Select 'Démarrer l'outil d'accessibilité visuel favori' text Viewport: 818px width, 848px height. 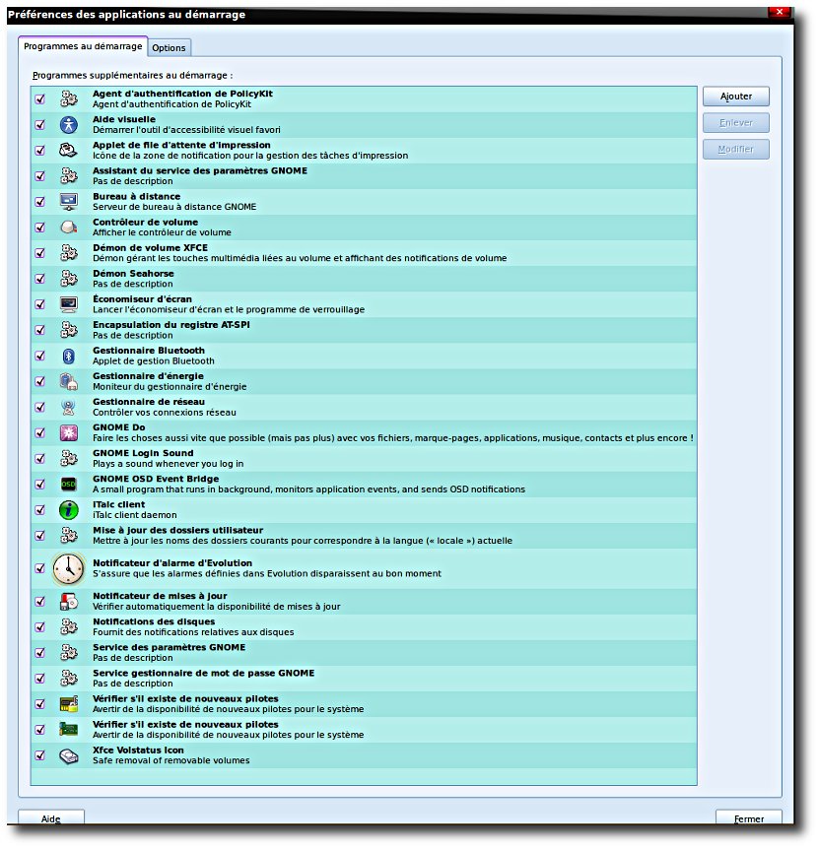coord(186,130)
